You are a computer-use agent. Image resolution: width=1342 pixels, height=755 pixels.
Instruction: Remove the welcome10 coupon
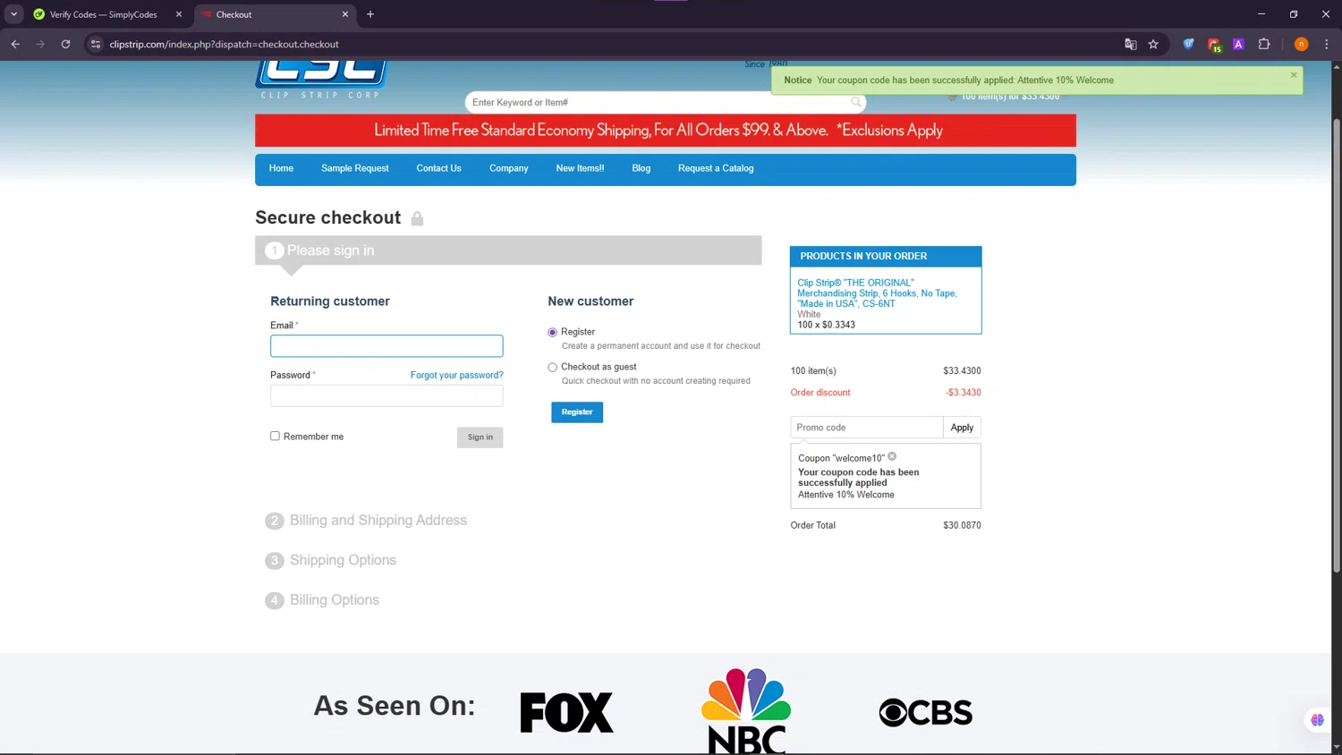(892, 456)
